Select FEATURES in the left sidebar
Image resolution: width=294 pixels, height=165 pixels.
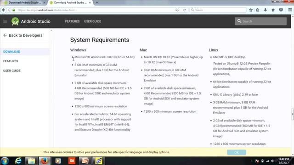(x=11, y=61)
